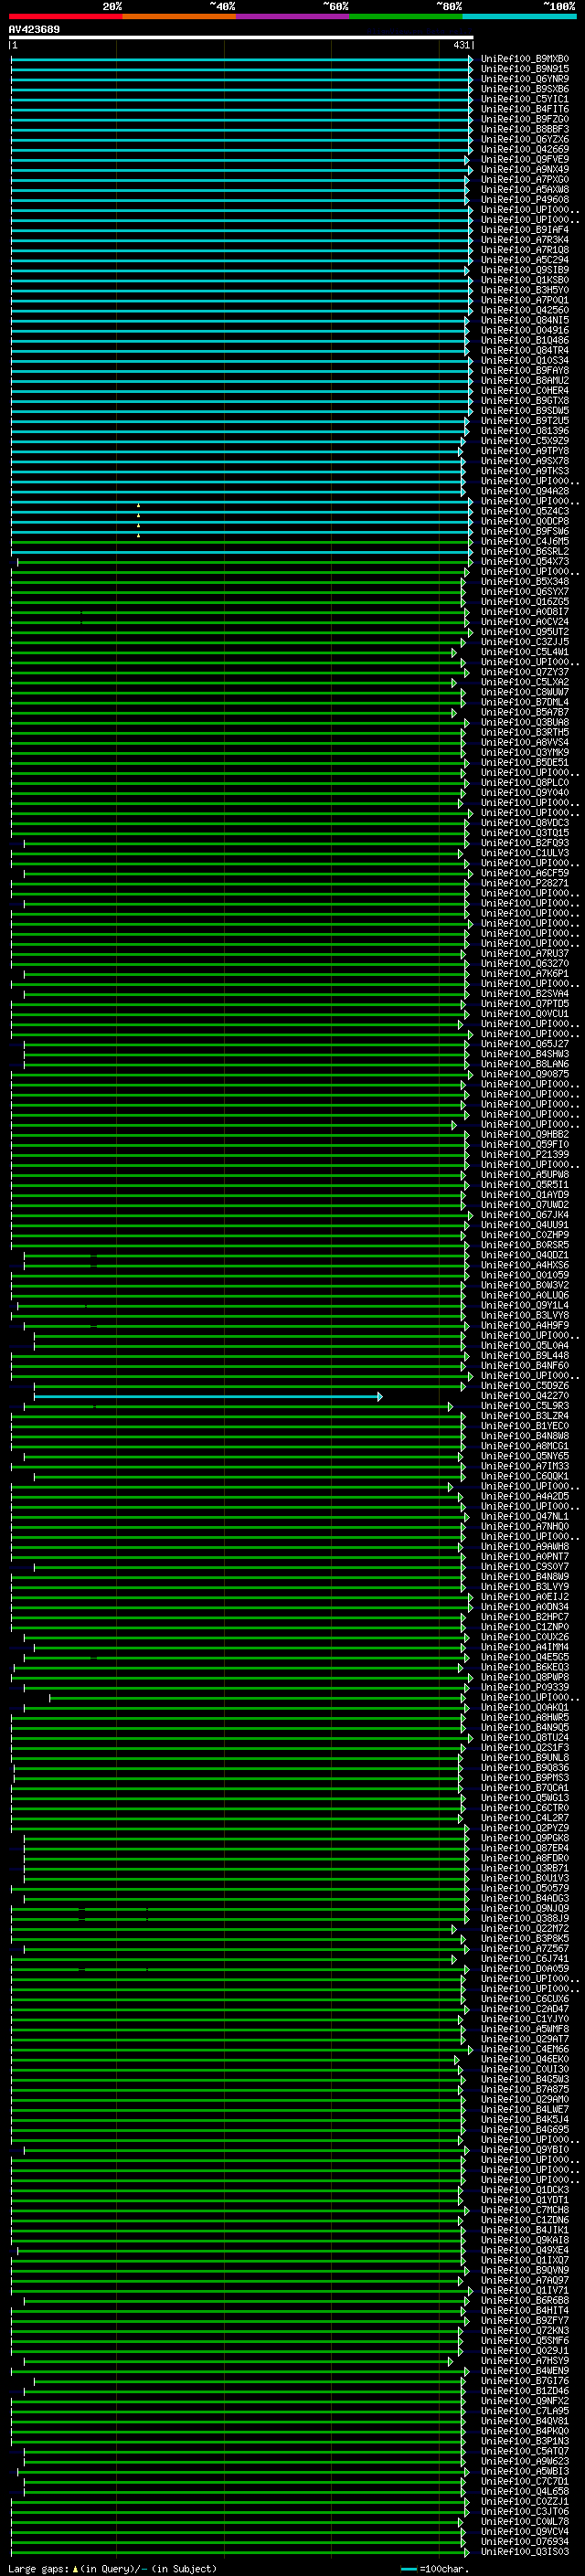Viewport: 585px width, 2576px height.
Task: Open hit UniRef100_Q6YNR9
Action: pos(525,79)
